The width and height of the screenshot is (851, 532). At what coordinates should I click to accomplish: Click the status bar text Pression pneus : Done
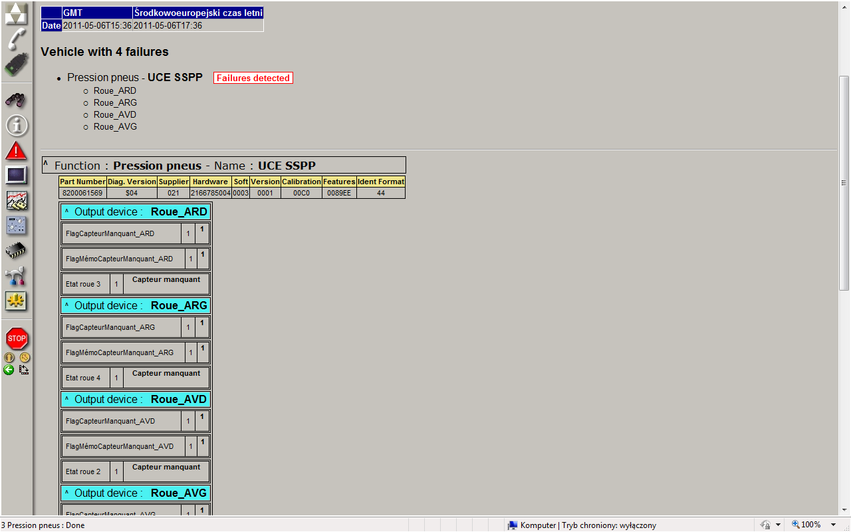click(43, 525)
